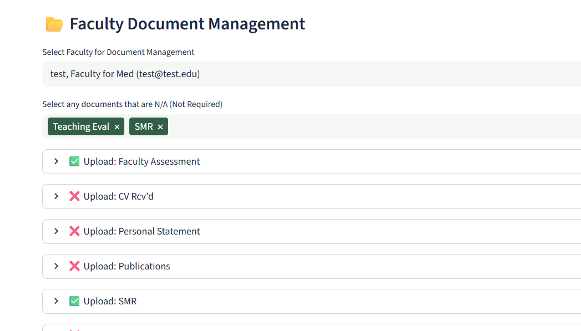Click the red icon on the bottom partial row
Screen dimensions: 581x331
pyautogui.click(x=74, y=330)
